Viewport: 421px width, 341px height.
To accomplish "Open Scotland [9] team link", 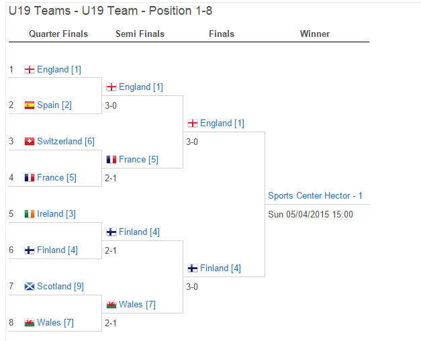I will coord(60,286).
